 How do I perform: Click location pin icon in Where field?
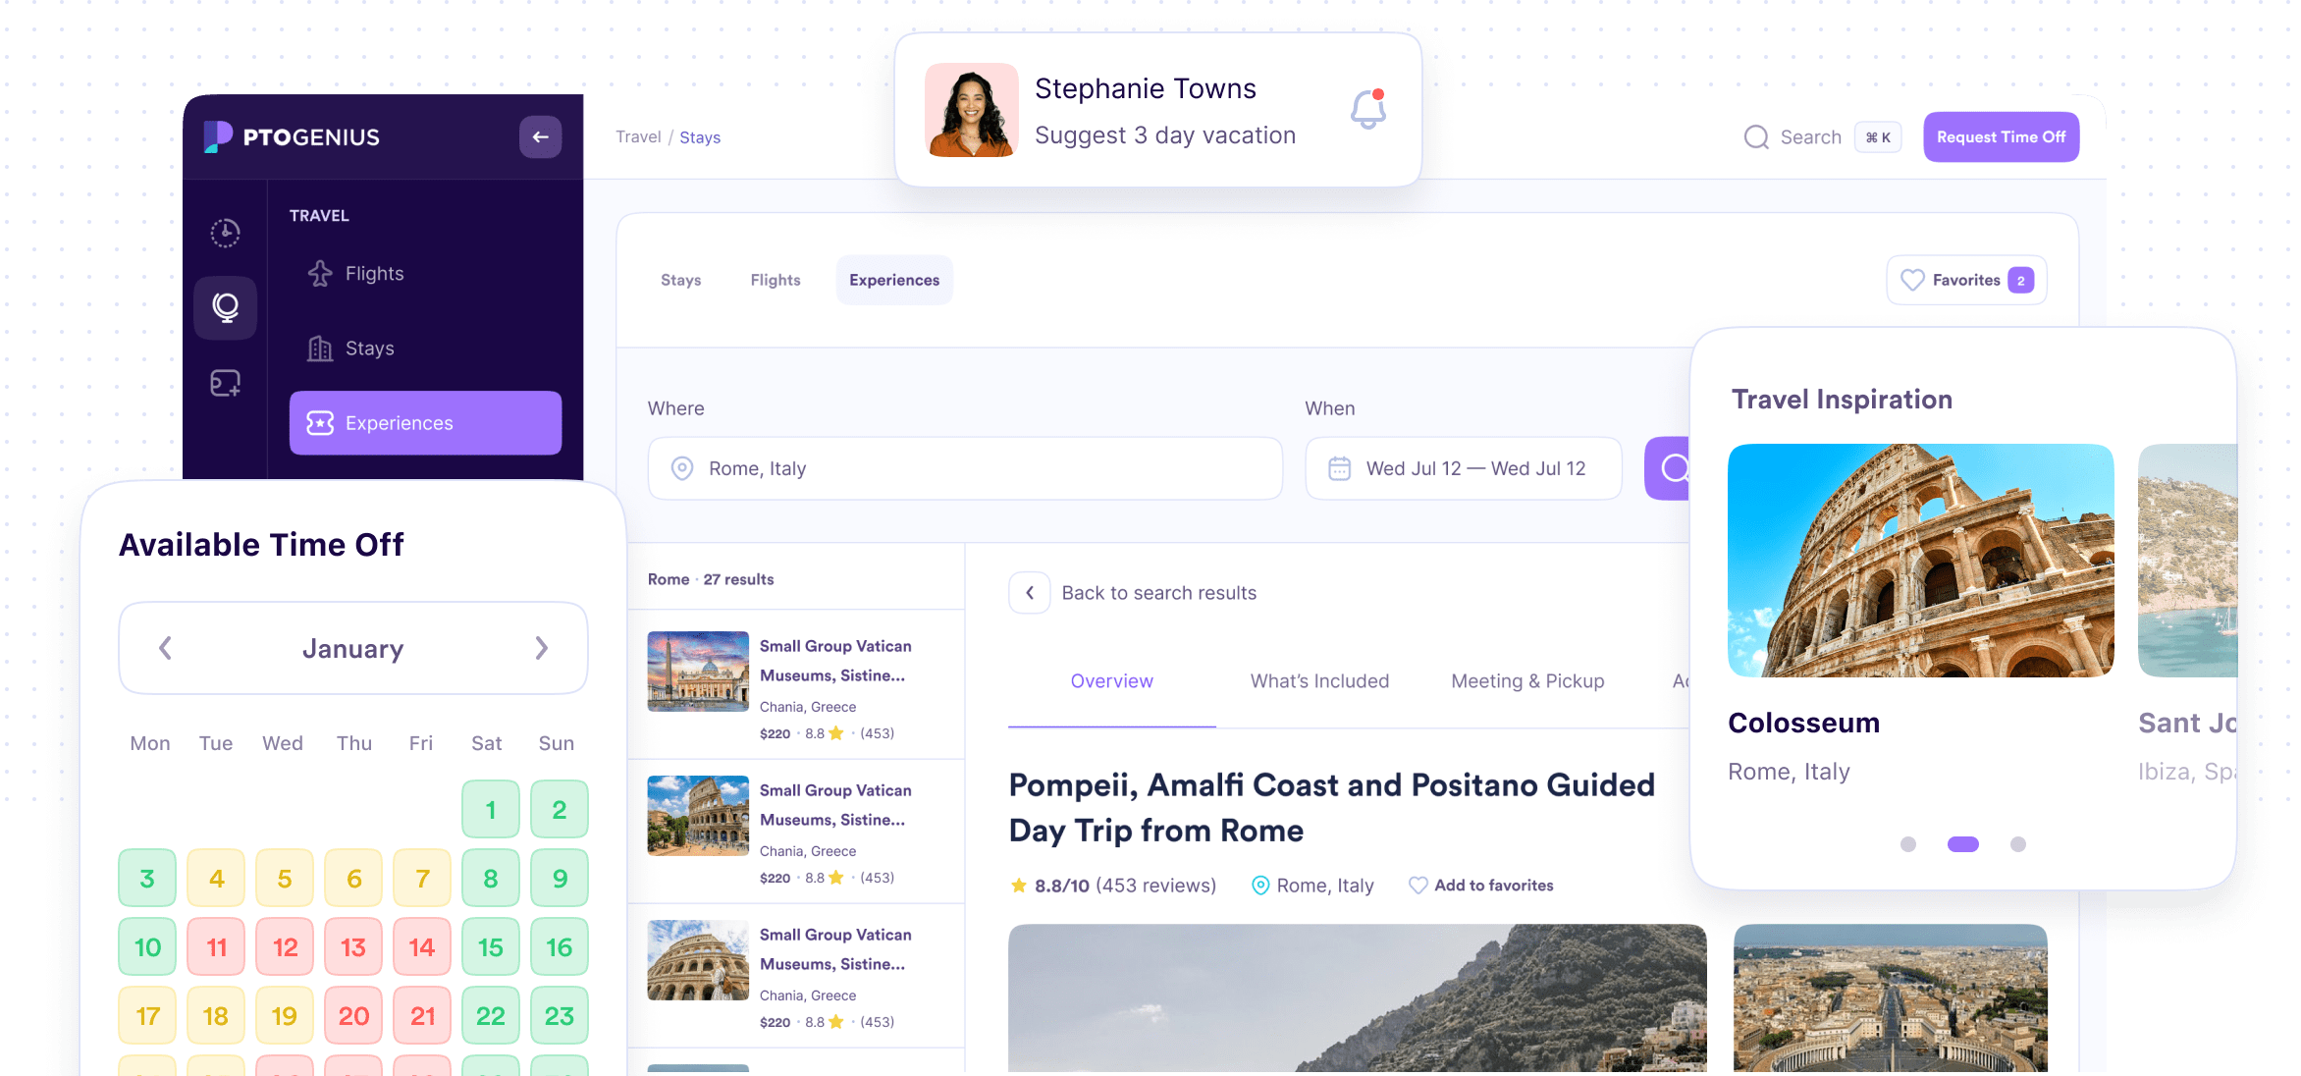[x=682, y=468]
